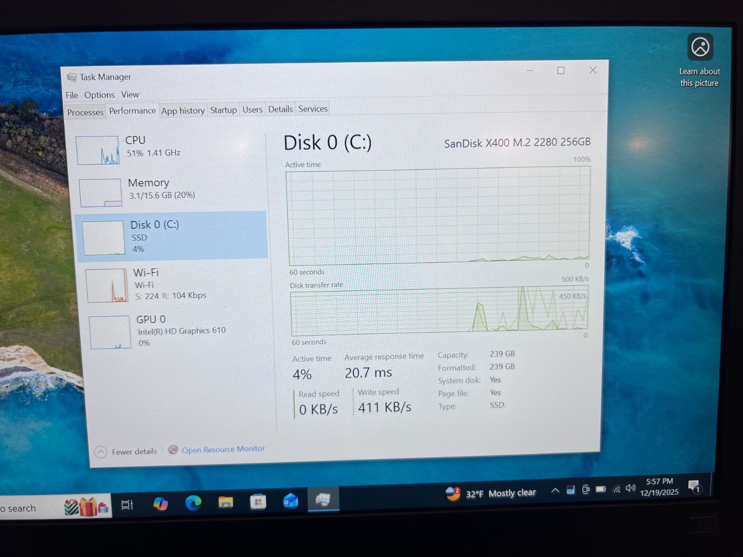743x557 pixels.
Task: Click the battery status tray icon
Action: [x=601, y=489]
